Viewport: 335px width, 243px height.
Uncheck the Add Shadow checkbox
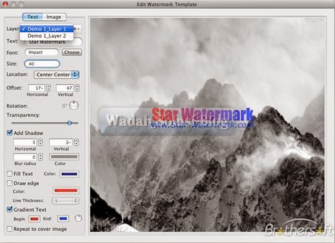pyautogui.click(x=9, y=133)
